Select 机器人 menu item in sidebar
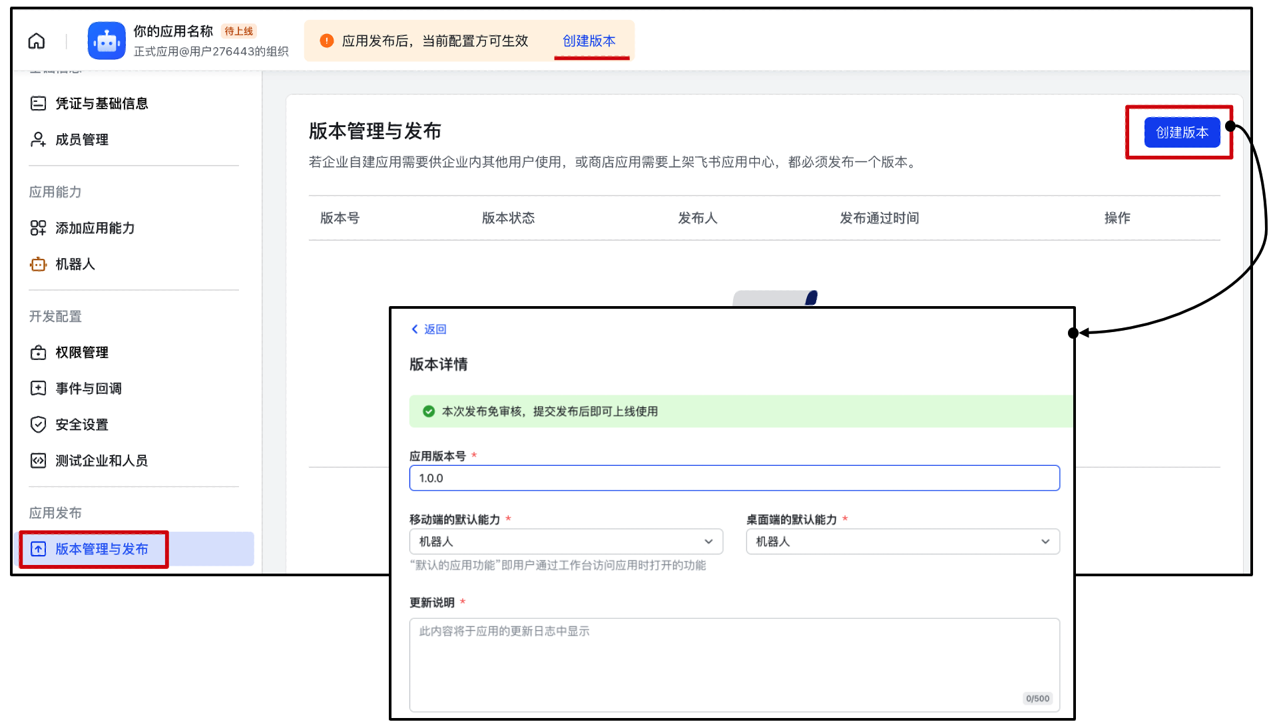Image resolution: width=1277 pixels, height=728 pixels. [x=75, y=265]
